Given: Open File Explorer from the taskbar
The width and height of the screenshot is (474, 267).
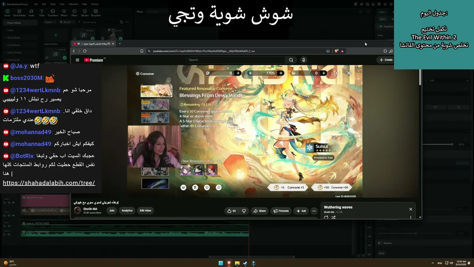Looking at the screenshot, I should point(237,263).
